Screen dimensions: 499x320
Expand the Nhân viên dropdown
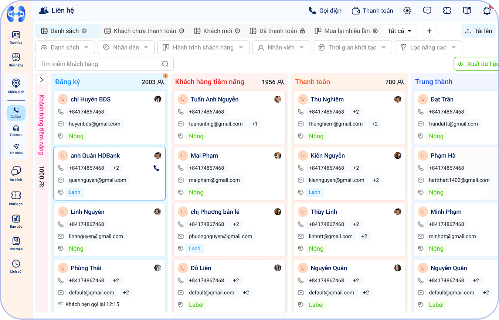click(281, 47)
